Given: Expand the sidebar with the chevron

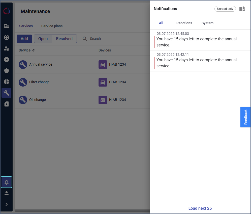Looking at the screenshot, I should click(7, 204).
